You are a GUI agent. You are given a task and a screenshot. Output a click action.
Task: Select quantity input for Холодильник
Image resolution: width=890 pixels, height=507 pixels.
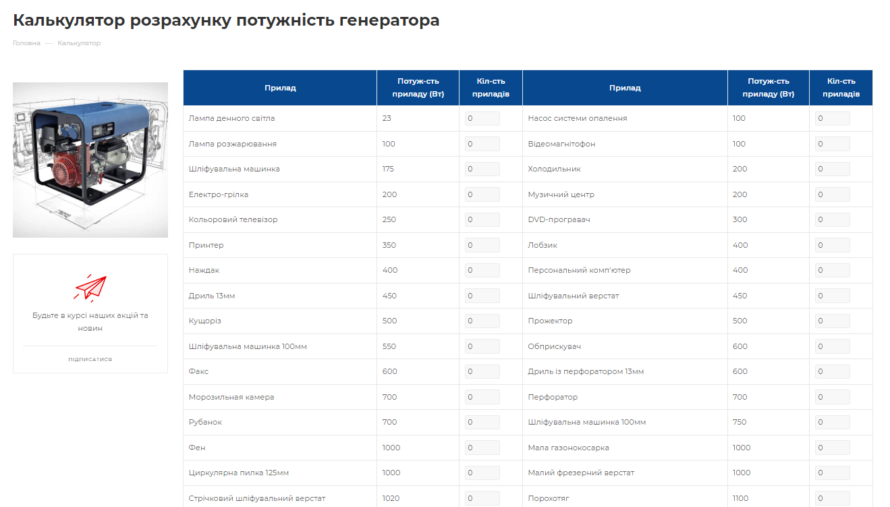832,169
